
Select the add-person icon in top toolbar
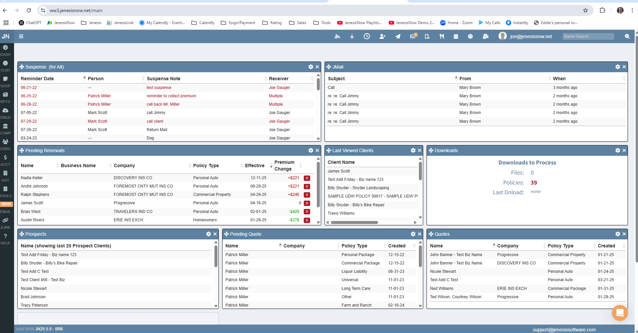point(382,36)
